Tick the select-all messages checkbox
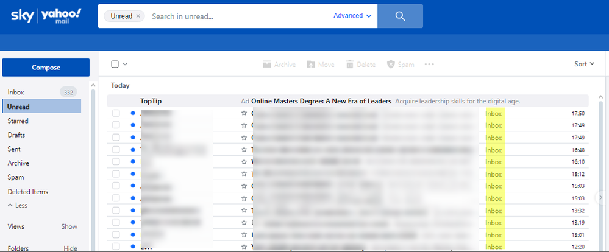Viewport: 609px width, 252px height. pos(115,64)
